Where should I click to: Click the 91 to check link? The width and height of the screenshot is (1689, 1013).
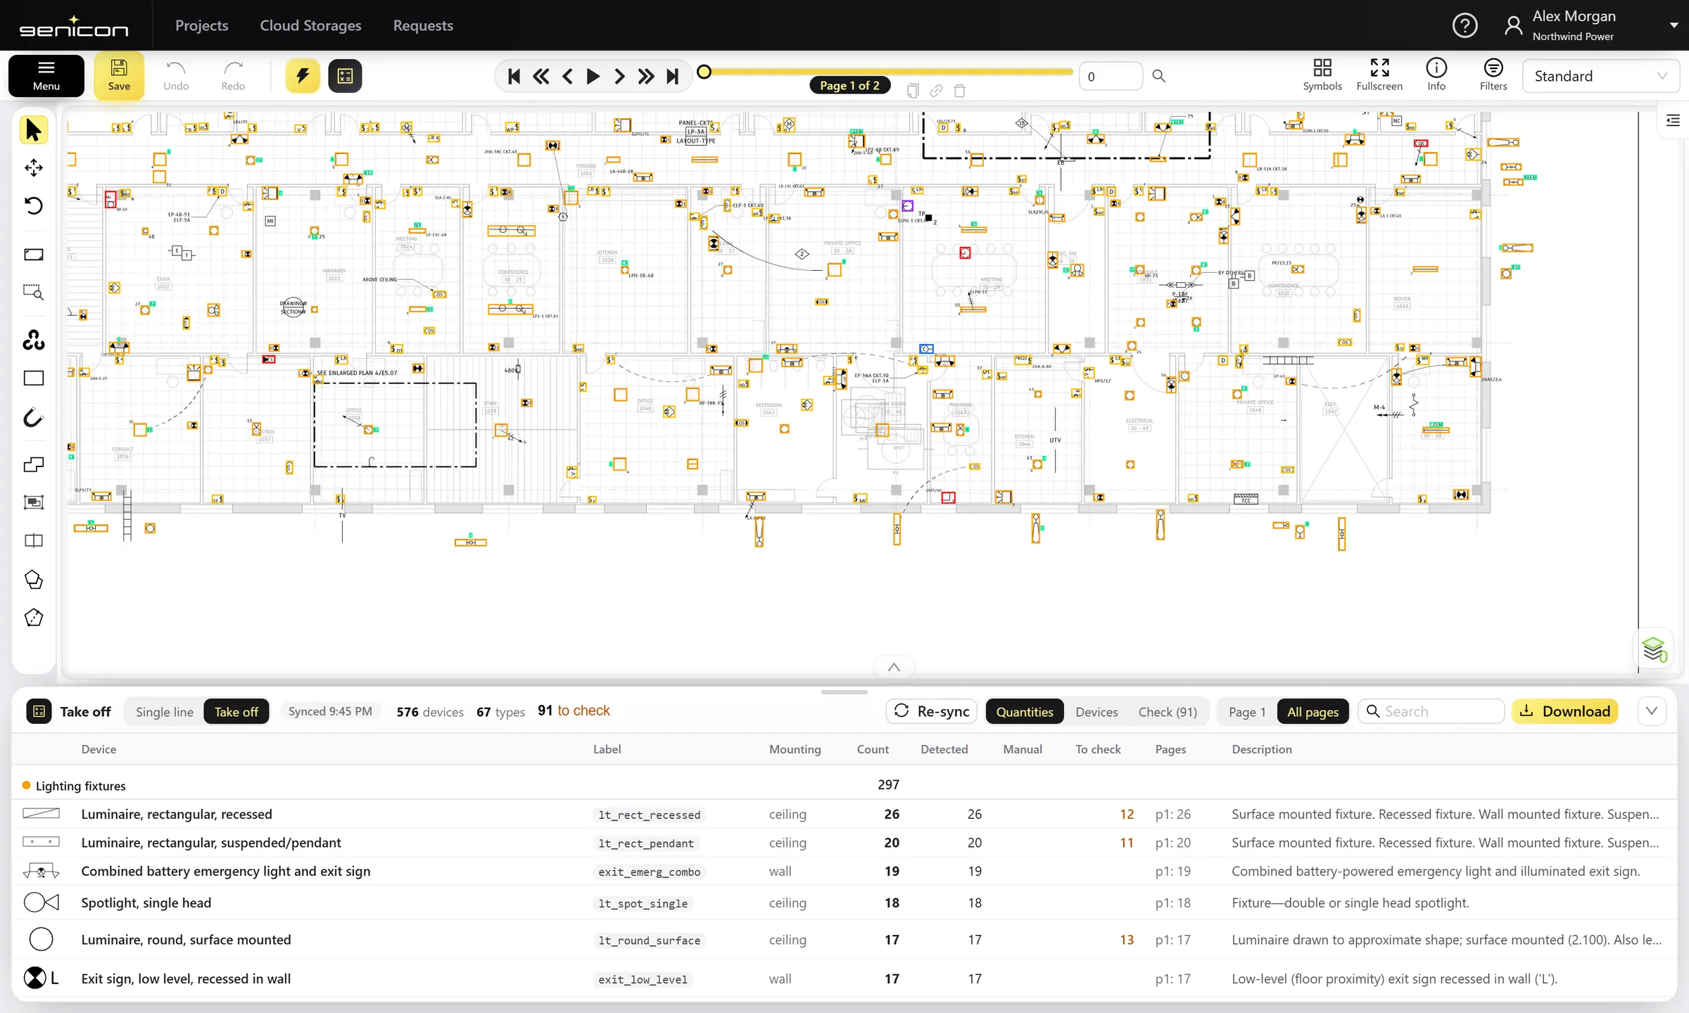tap(574, 711)
